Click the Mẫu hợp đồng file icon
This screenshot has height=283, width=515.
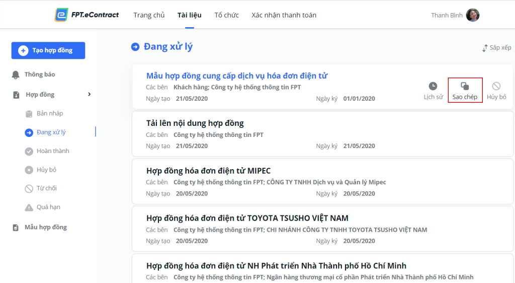[x=16, y=228]
